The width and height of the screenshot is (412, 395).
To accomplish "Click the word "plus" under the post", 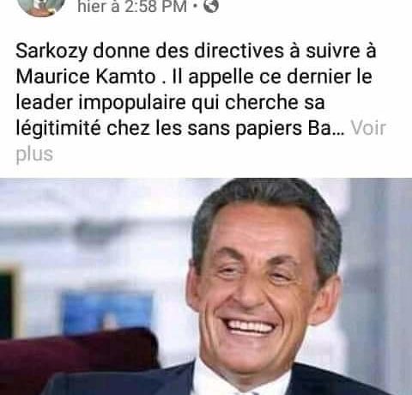I will [x=34, y=155].
